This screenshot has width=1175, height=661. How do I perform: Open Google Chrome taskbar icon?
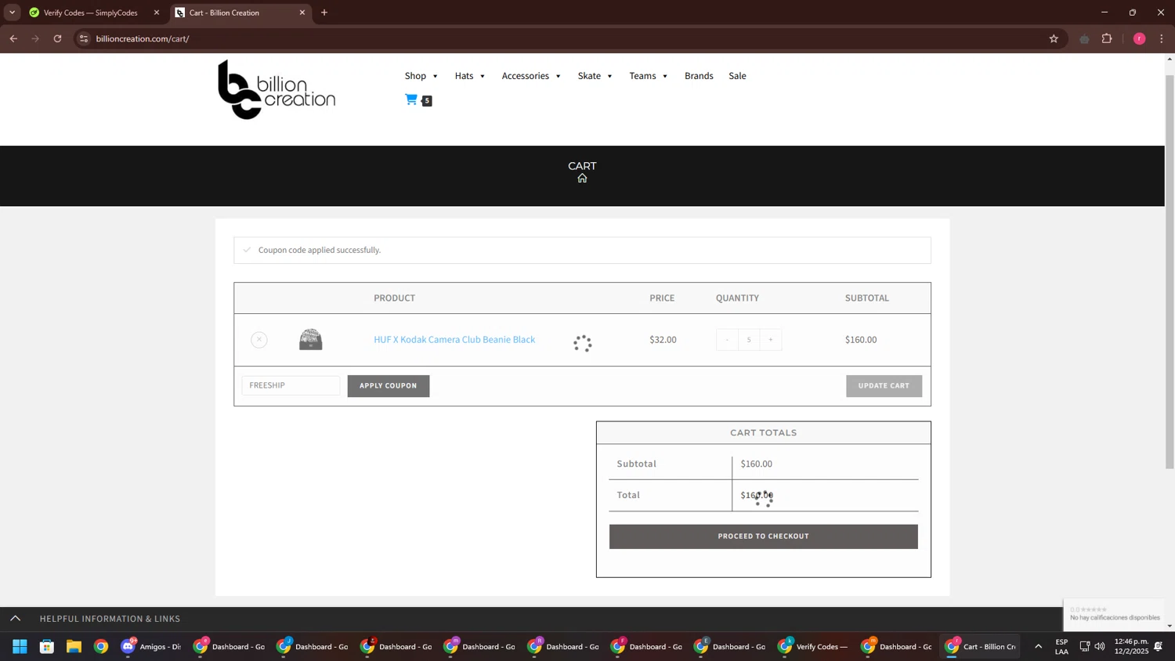pos(101,647)
